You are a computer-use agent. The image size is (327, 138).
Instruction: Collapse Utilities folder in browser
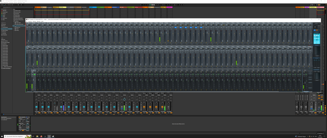pos(13,21)
